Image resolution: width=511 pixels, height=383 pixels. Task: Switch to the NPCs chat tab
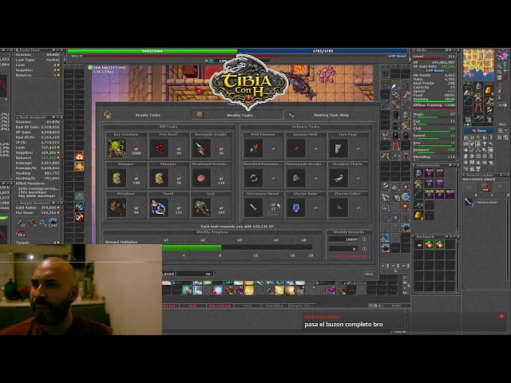[247, 306]
